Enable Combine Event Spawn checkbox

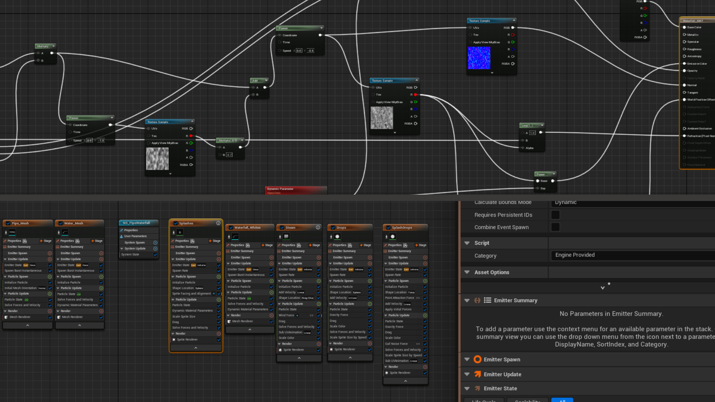(555, 227)
